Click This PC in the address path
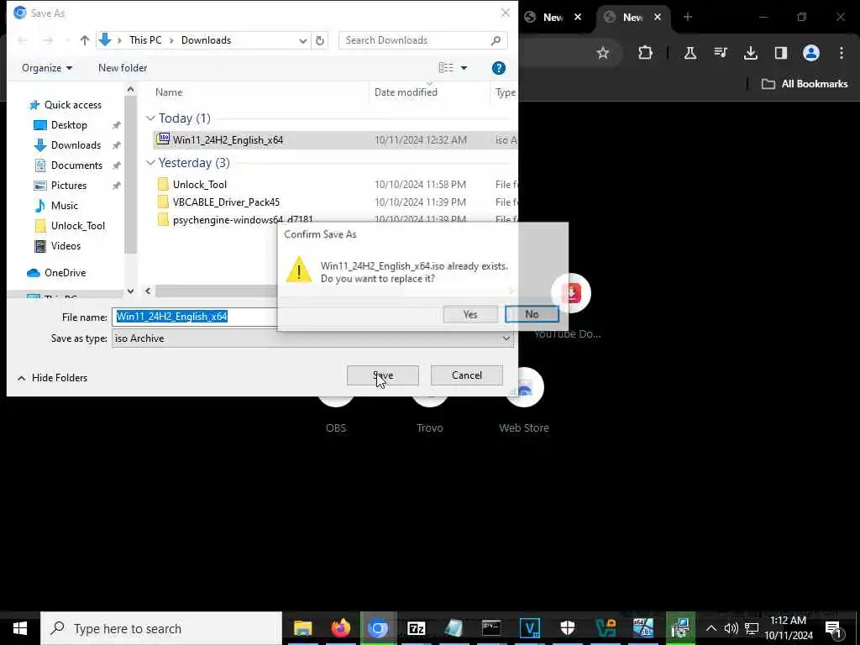The image size is (860, 645). coord(145,40)
